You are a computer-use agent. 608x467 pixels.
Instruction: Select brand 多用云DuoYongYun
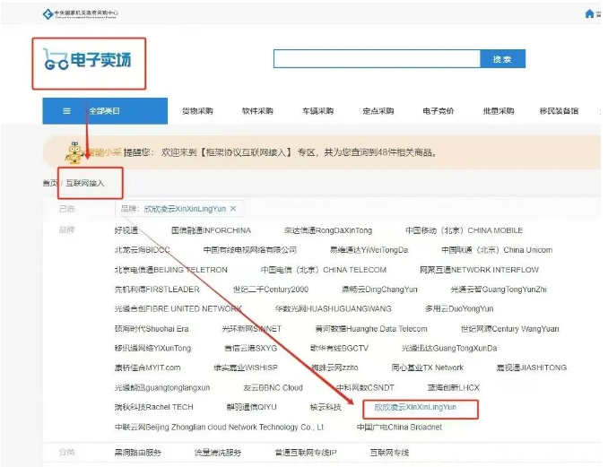click(459, 309)
